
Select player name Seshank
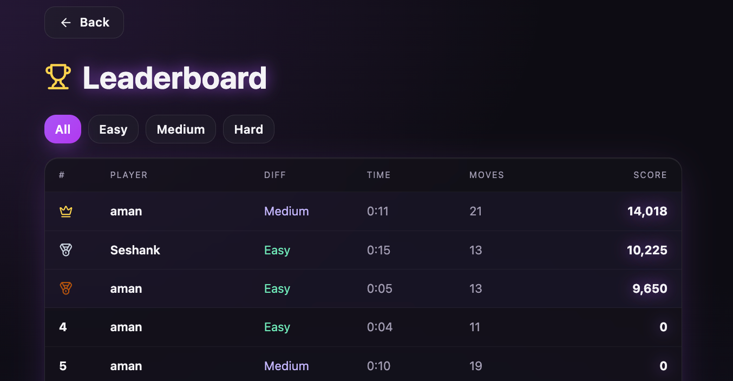point(135,250)
